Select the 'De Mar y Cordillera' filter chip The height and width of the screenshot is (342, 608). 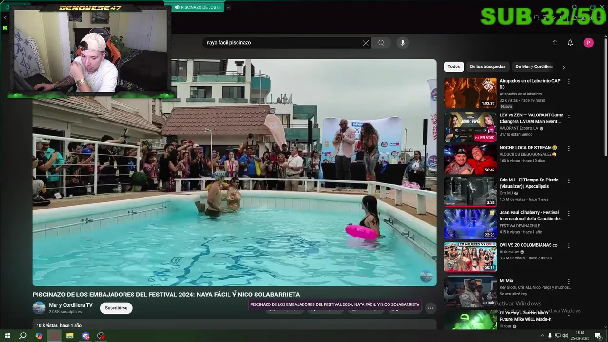point(534,66)
